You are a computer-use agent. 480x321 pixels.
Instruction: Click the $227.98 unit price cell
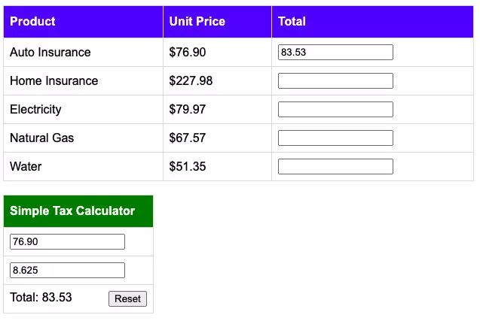tap(191, 81)
